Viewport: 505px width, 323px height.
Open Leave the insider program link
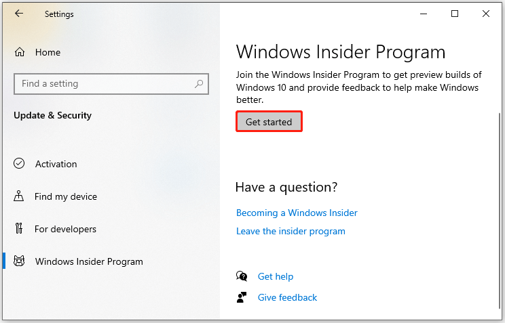[291, 231]
